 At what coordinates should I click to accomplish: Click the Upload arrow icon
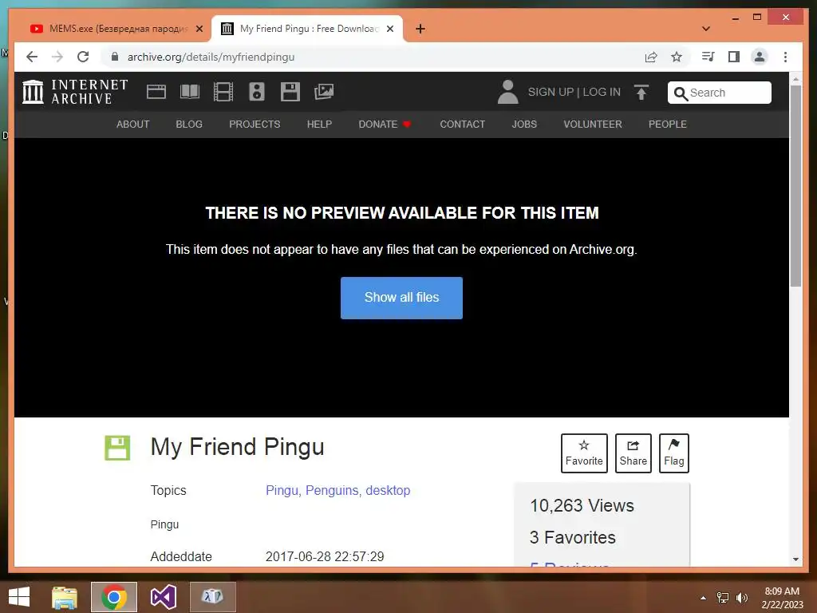(641, 93)
